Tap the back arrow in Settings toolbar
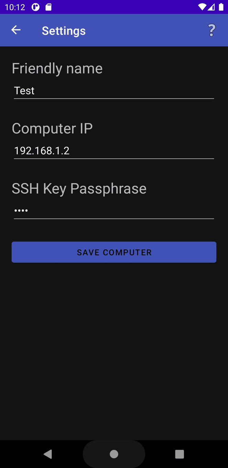The height and width of the screenshot is (468, 228). [x=15, y=30]
